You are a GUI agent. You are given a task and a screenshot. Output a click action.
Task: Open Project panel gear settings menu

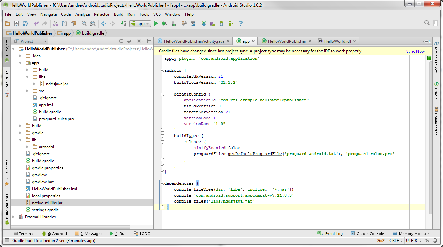tap(139, 41)
